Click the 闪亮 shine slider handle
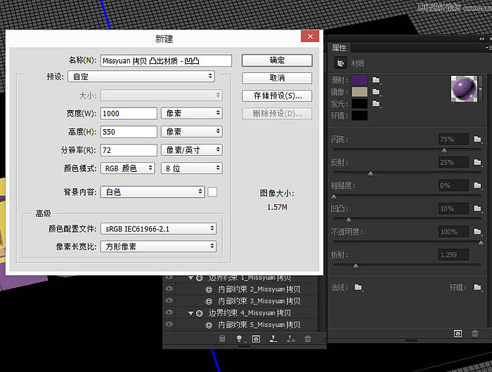492x372 pixels. 444,151
